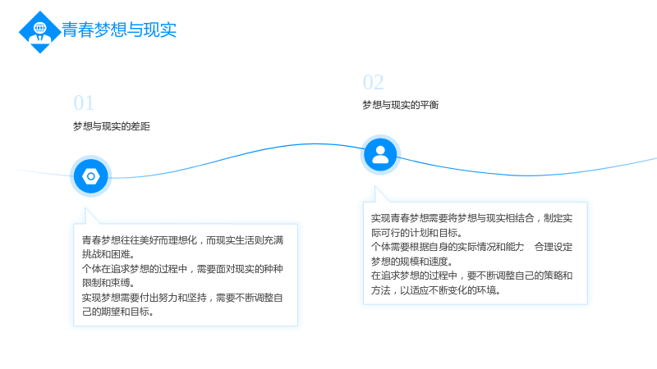Select the person silhouette icon circle
Image resolution: width=657 pixels, height=369 pixels.
click(380, 155)
